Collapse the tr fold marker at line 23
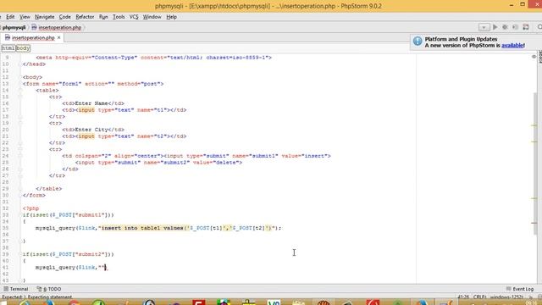 [20, 149]
